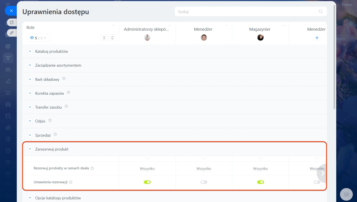Image resolution: width=357 pixels, height=202 pixels.
Task: Expand the Korekta zapasów section
Action: [x=30, y=93]
